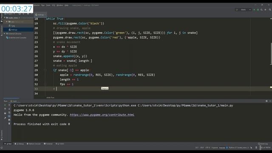Open the Help menu
This screenshot has height=153, width=272.
(66, 5)
